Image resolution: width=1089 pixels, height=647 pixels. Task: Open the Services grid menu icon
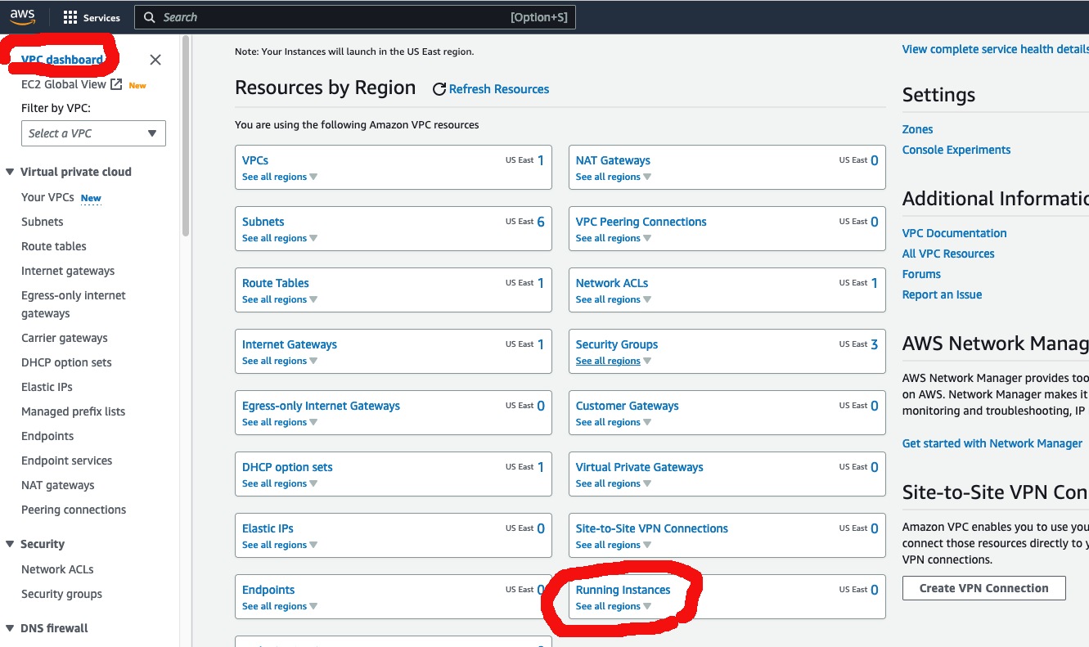point(70,17)
